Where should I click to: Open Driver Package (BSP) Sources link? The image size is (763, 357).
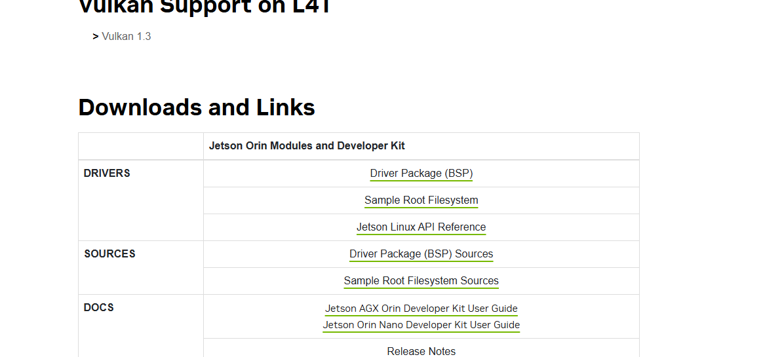[421, 254]
